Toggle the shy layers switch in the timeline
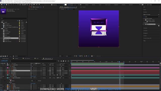This screenshot has height=91, width=161. (x=61, y=61)
